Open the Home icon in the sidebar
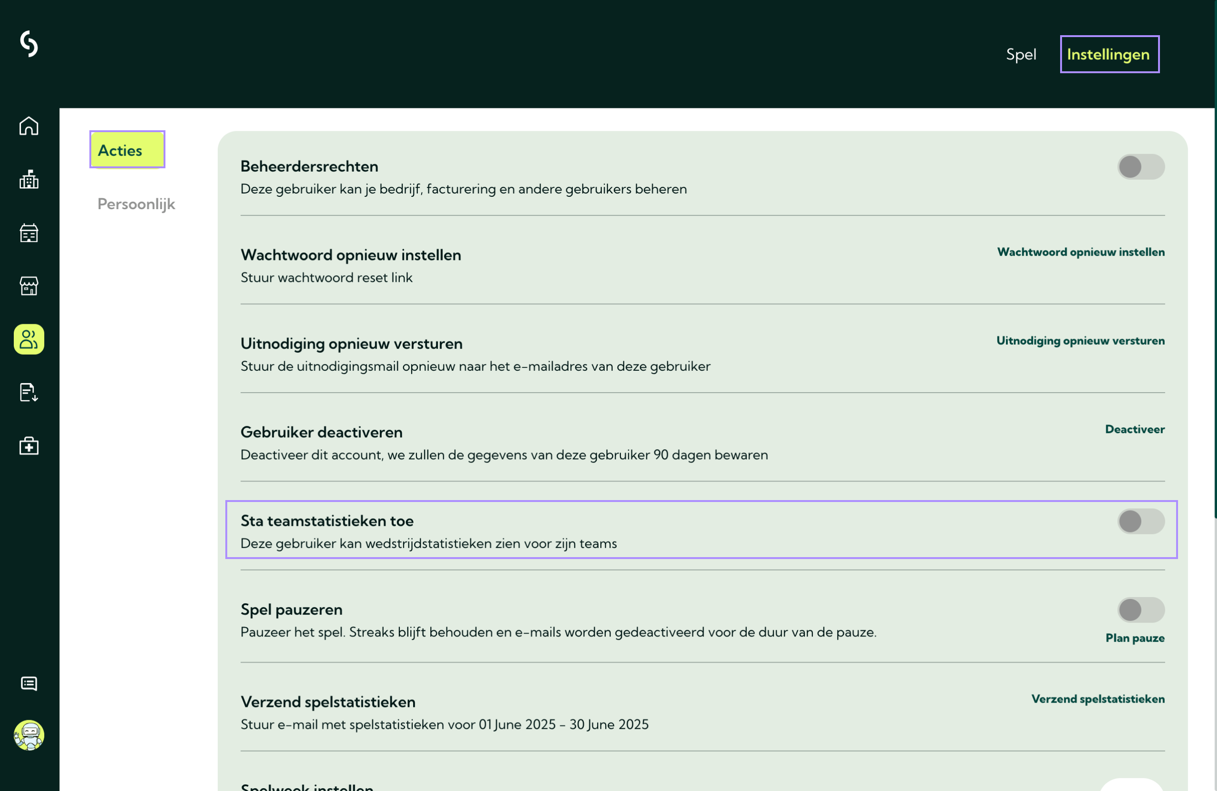The height and width of the screenshot is (791, 1217). pyautogui.click(x=29, y=126)
